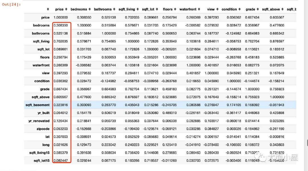The image size is (308, 171).
Task: Click price value 0.585379 in sqft_living15 row
Action: pos(61,153)
